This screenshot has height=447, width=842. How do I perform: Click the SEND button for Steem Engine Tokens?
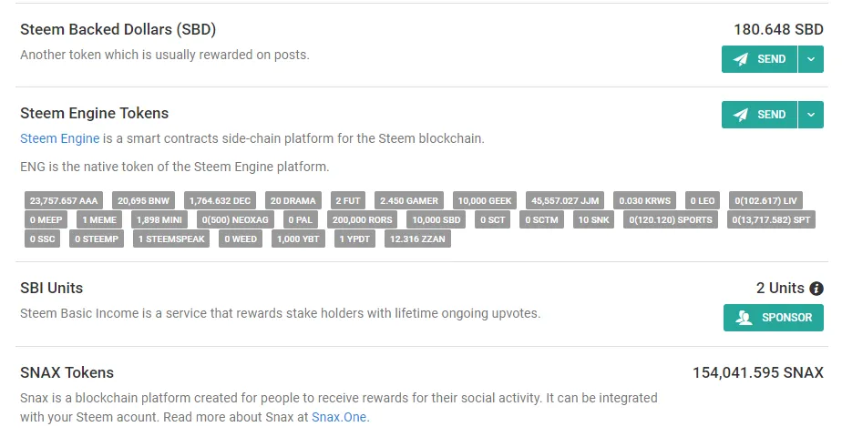(x=759, y=115)
